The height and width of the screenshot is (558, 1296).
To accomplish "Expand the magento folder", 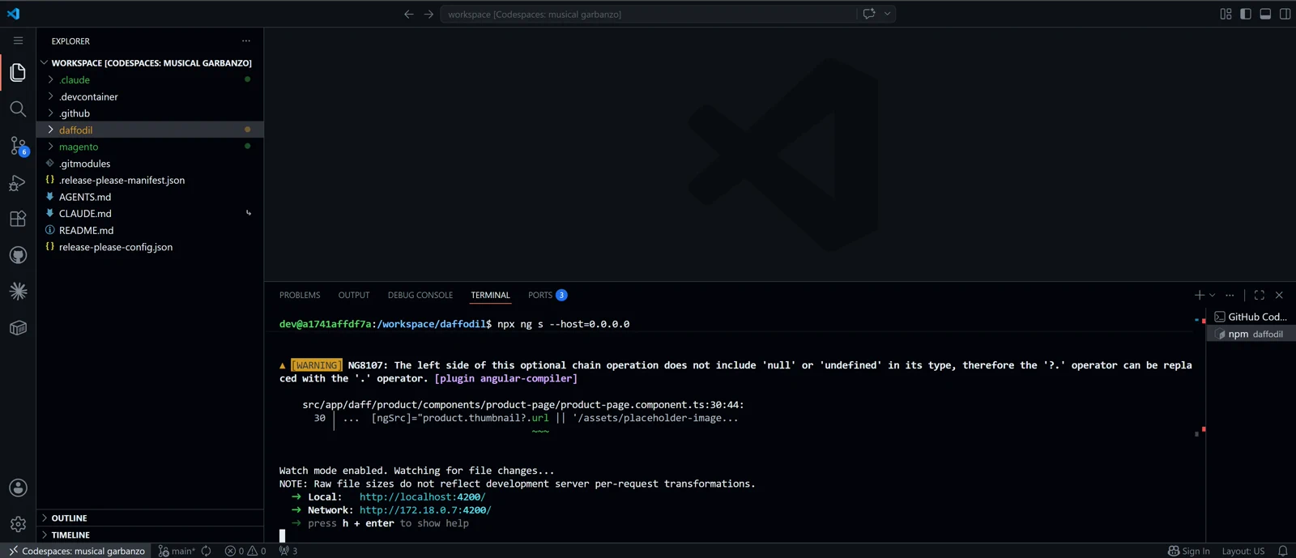I will [x=150, y=147].
